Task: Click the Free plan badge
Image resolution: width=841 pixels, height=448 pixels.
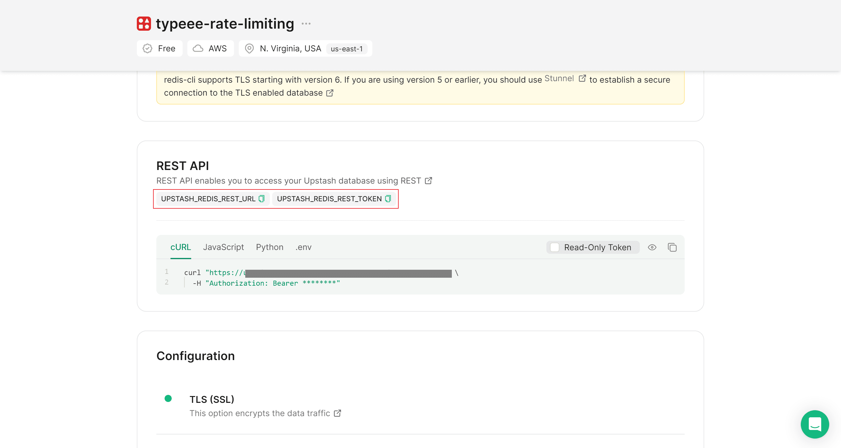Action: coord(159,49)
